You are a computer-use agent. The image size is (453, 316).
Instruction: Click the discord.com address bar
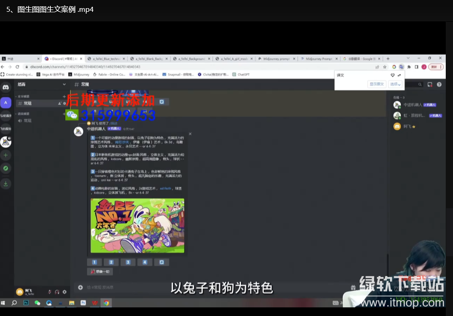[x=200, y=67]
